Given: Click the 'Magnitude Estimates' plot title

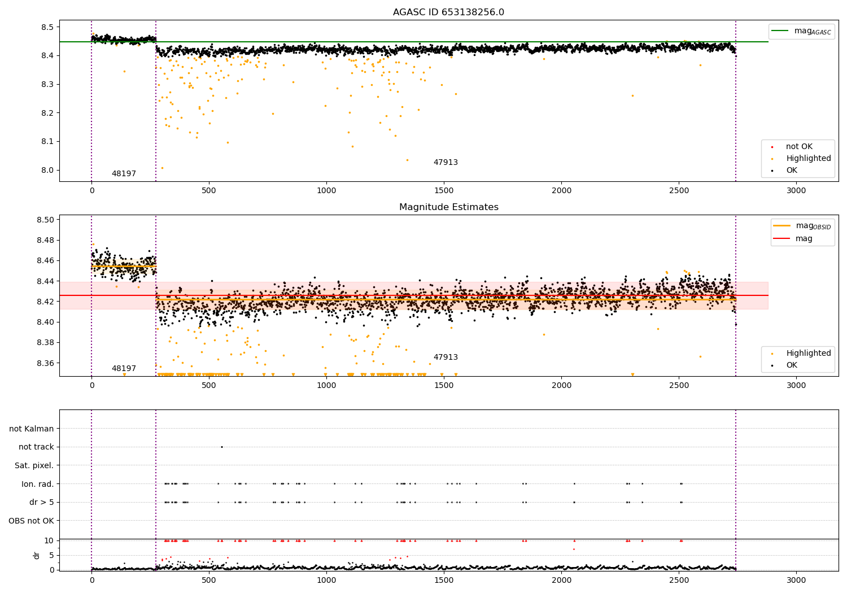Looking at the screenshot, I should tap(448, 207).
